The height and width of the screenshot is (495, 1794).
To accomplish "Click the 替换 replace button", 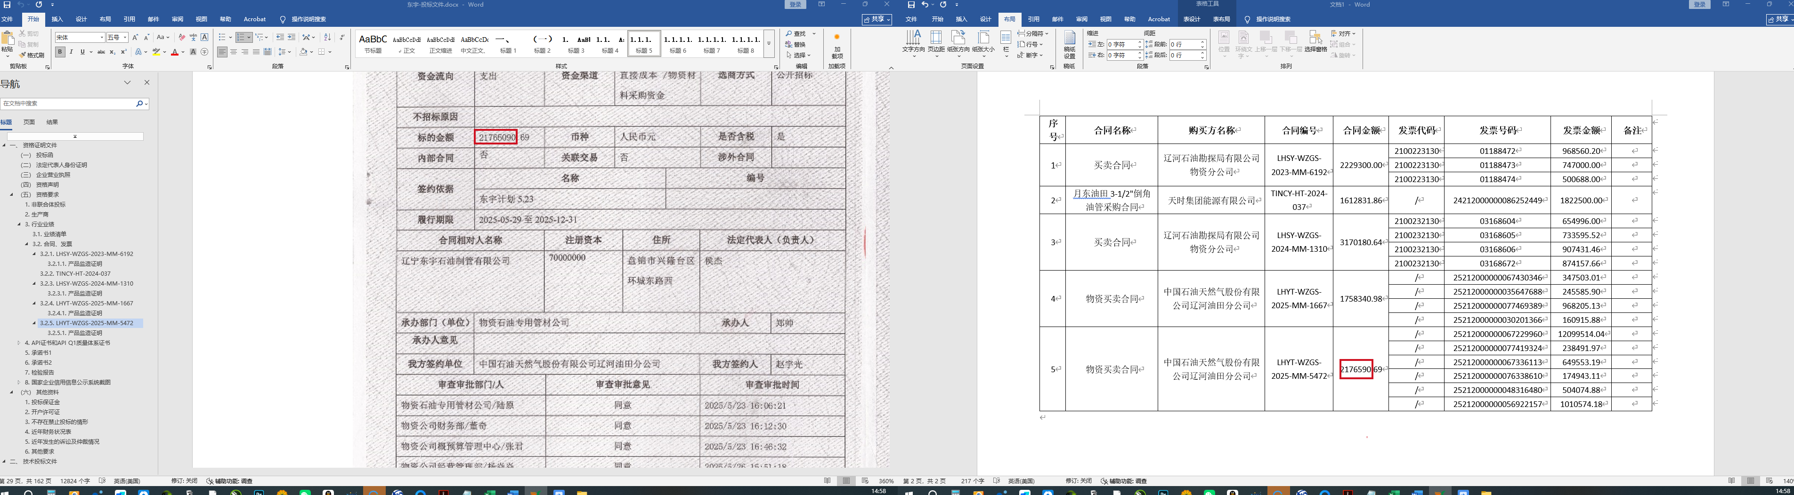I will (x=796, y=45).
